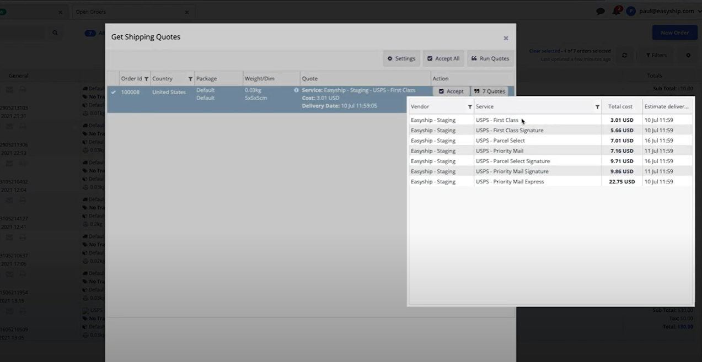Open the chat messages icon
The height and width of the screenshot is (362, 702).
pos(601,11)
